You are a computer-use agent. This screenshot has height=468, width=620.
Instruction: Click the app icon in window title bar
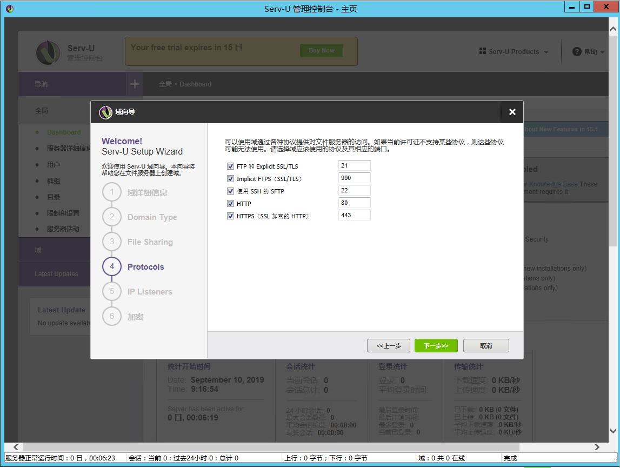click(x=10, y=9)
